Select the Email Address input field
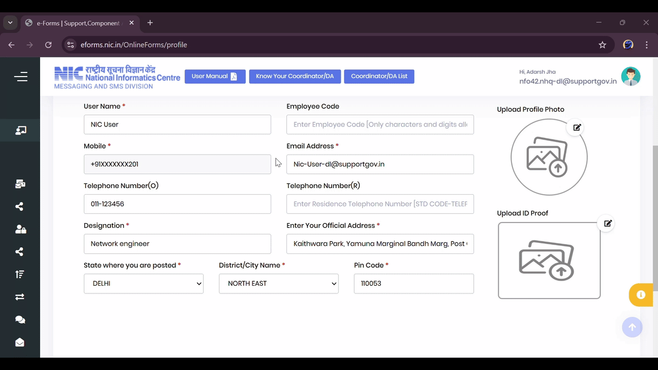658x370 pixels. [380, 164]
